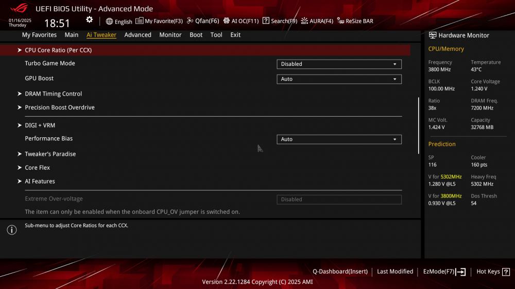
Task: Expand Tweaker's Paradise submenu
Action: coord(50,154)
